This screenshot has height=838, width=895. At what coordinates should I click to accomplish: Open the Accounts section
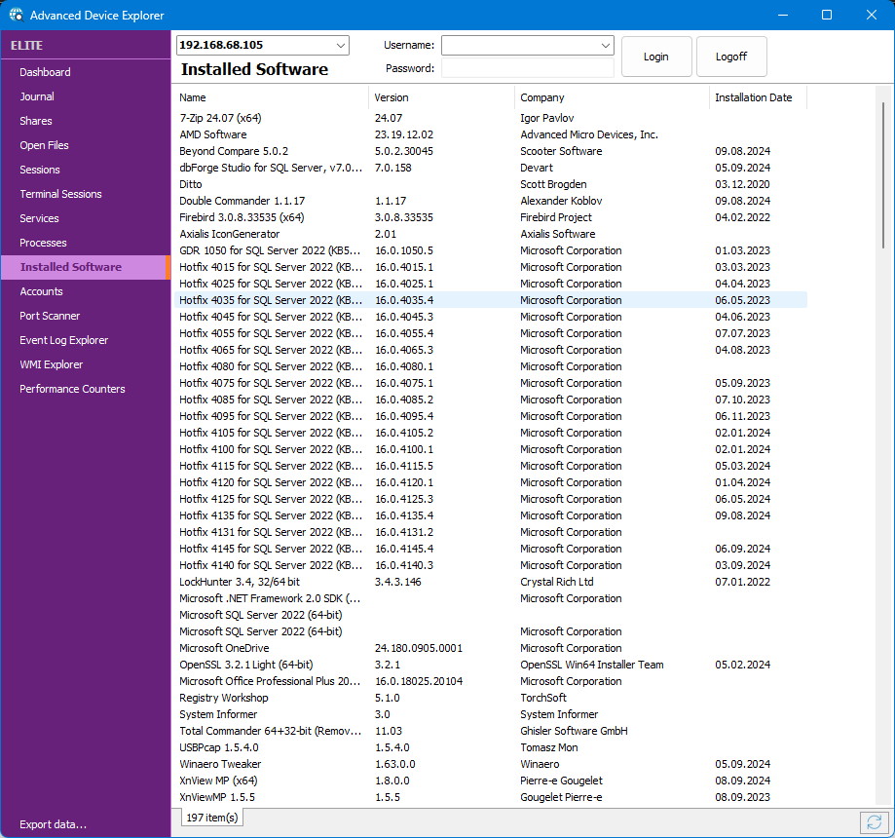click(x=86, y=291)
